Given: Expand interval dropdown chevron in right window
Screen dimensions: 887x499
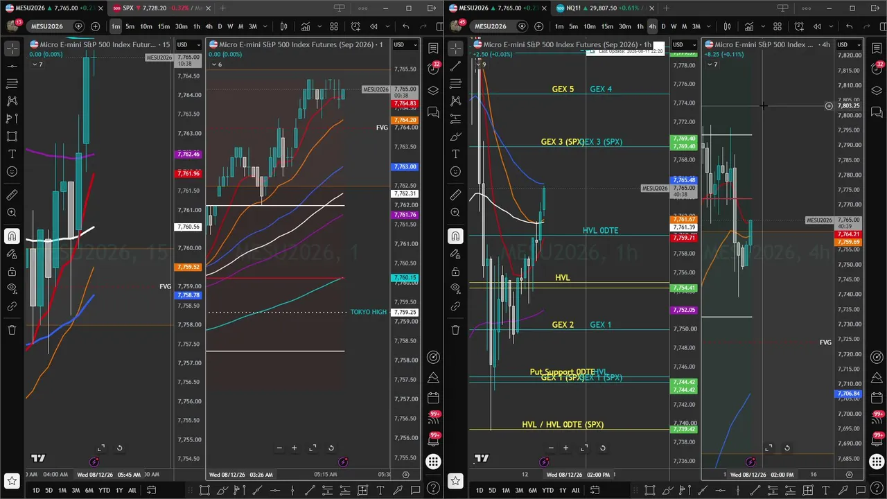Looking at the screenshot, I should tap(710, 26).
